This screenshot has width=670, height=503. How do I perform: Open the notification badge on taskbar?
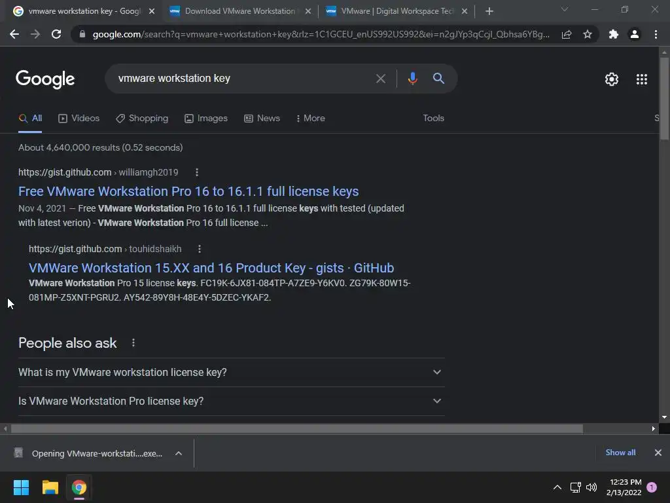652,487
